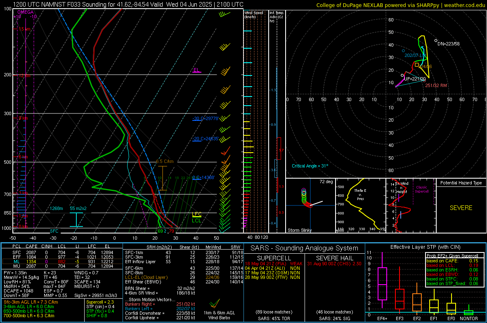487x323 pixels.
Task: Click the DCAPE = 1048 value
Action: [19, 291]
